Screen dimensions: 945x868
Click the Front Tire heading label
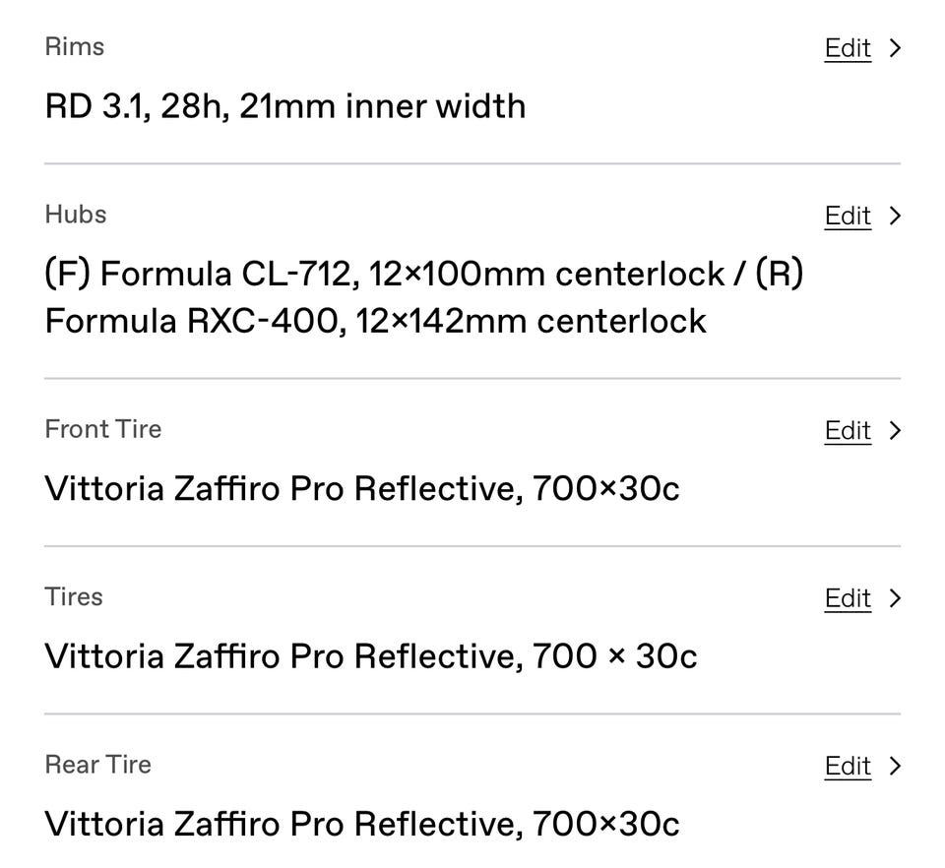(103, 428)
